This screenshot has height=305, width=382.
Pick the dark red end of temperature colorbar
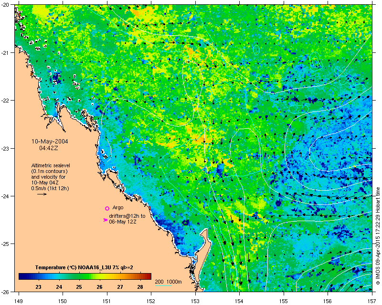coord(148,276)
